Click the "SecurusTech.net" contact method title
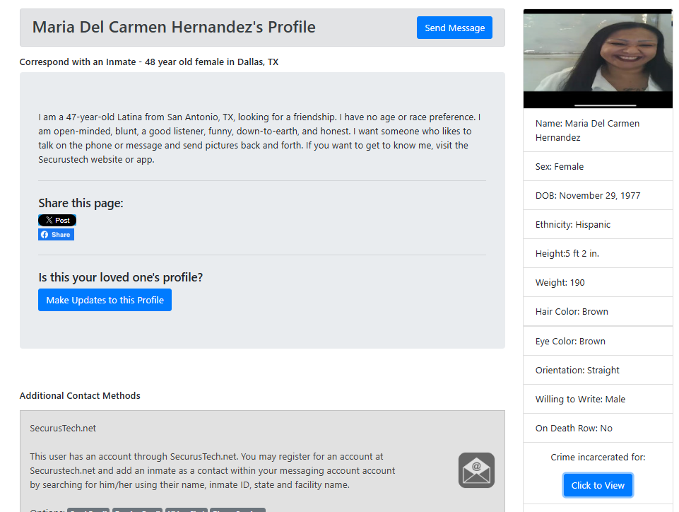Screen dimensions: 679x512 [x=63, y=429]
